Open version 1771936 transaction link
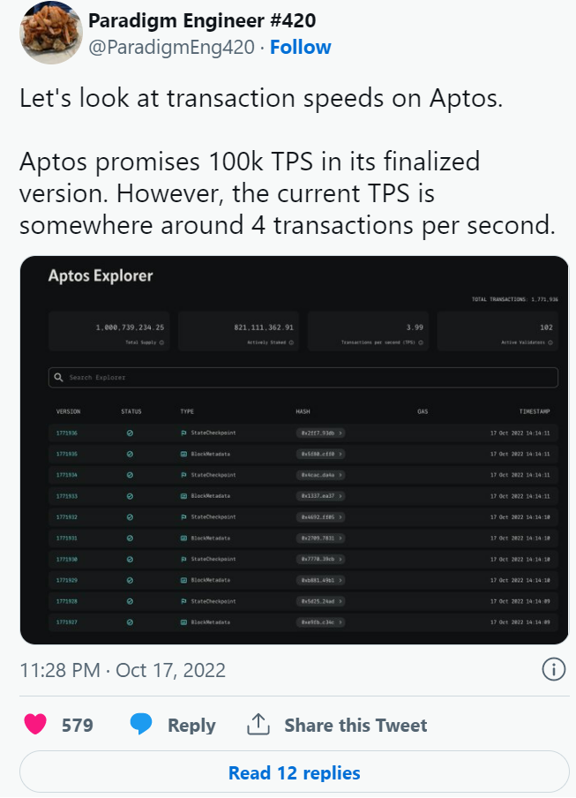The width and height of the screenshot is (576, 798). coord(67,433)
